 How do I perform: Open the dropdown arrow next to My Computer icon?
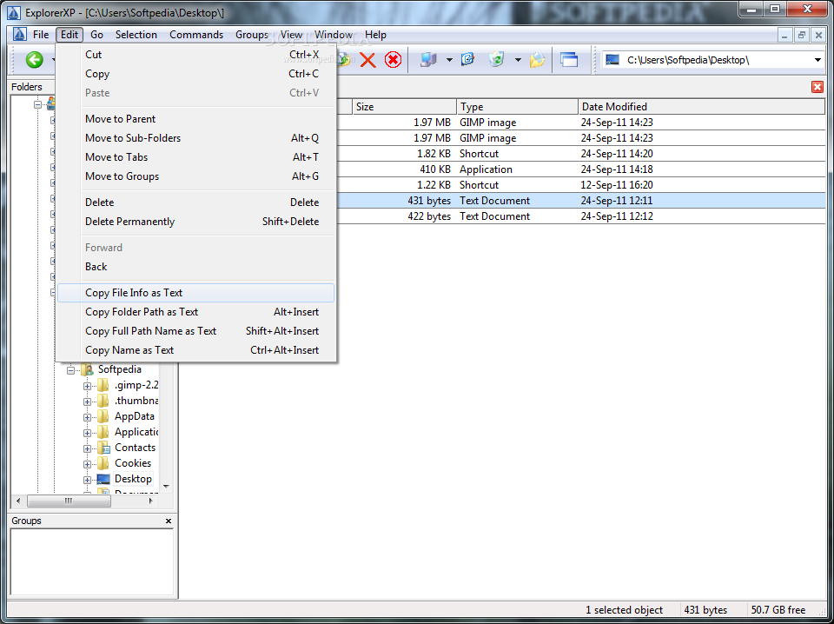449,60
